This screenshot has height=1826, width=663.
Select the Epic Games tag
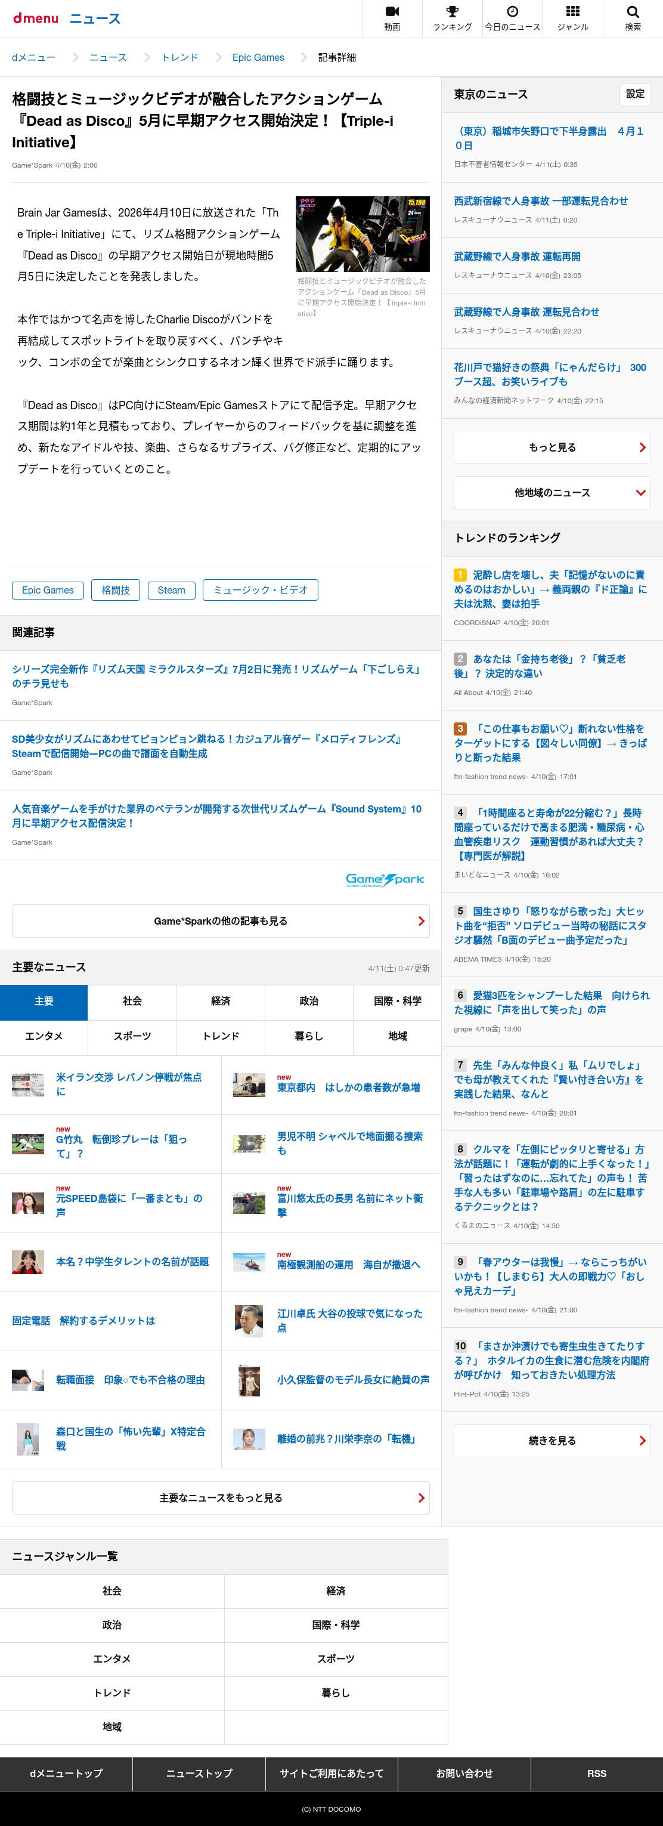48,590
